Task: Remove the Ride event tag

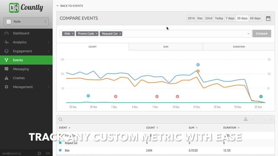Action: pyautogui.click(x=73, y=34)
